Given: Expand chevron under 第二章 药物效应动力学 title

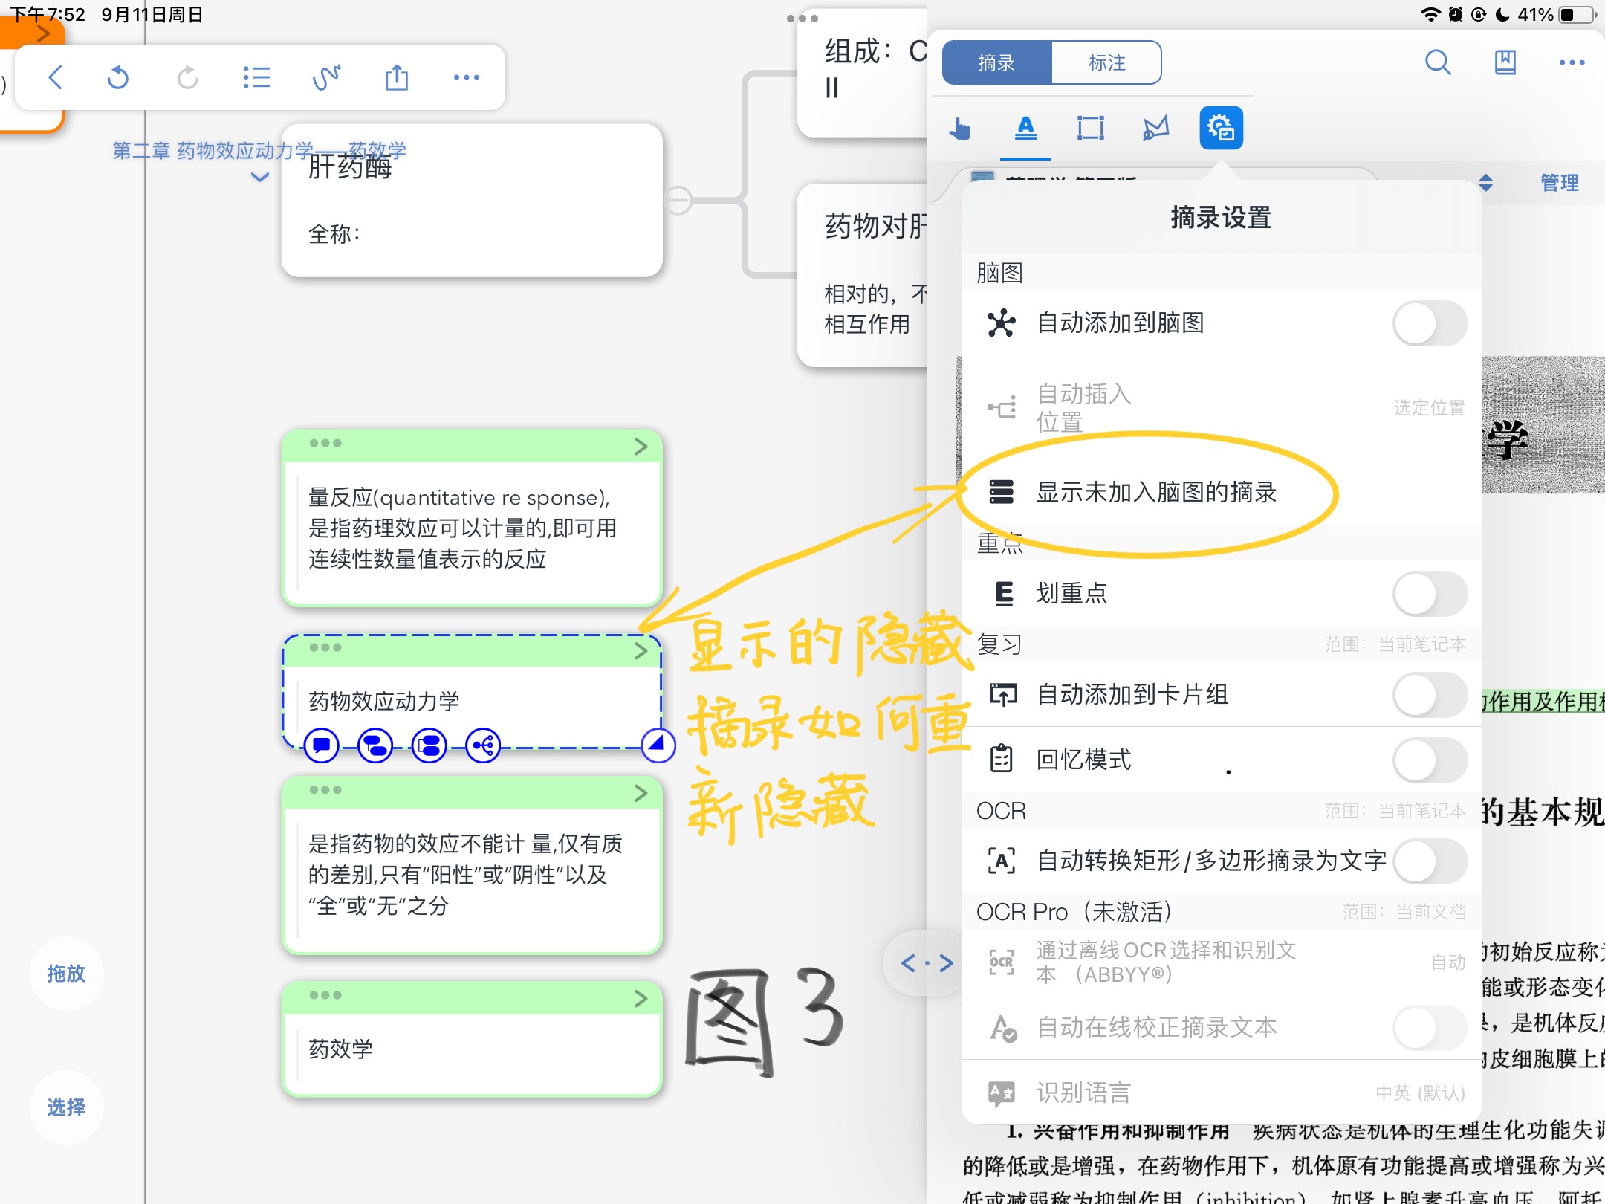Looking at the screenshot, I should click(259, 177).
